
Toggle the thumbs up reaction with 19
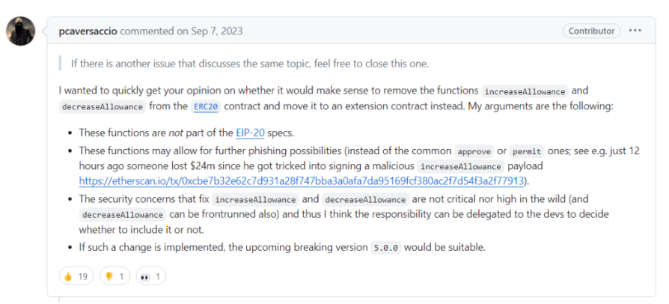[76, 277]
